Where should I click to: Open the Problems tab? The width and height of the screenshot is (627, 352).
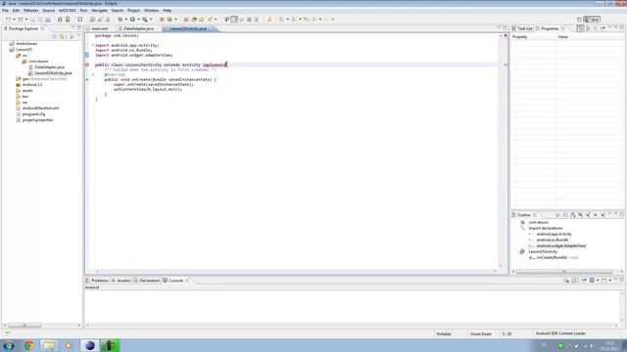(97, 281)
